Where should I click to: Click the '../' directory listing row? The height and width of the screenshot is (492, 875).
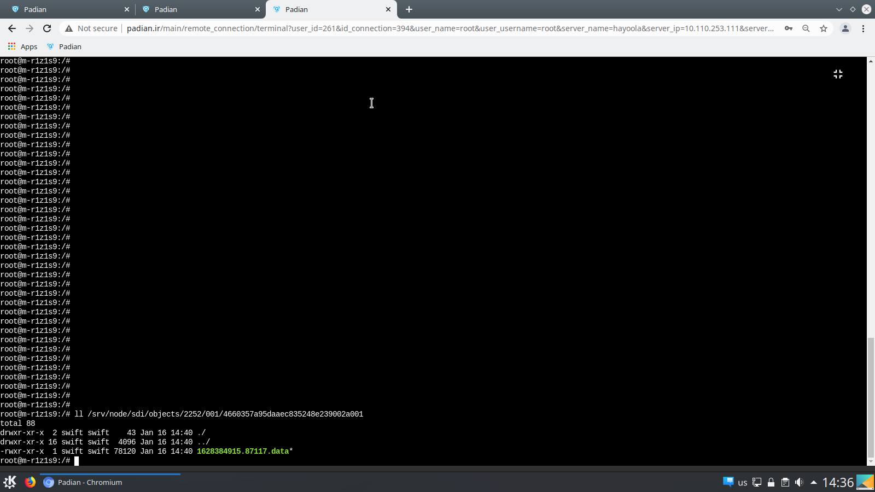(x=105, y=442)
